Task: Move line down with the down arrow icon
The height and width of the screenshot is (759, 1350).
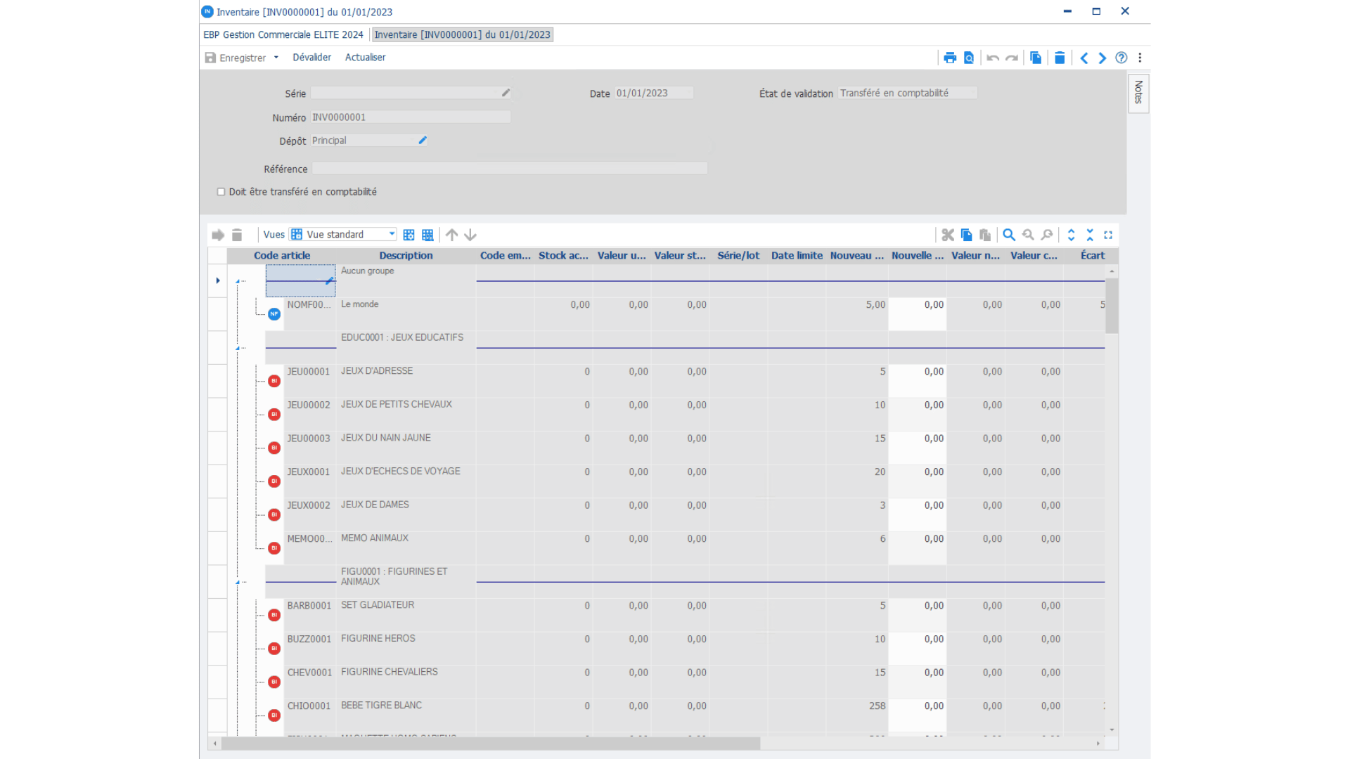Action: click(x=470, y=235)
